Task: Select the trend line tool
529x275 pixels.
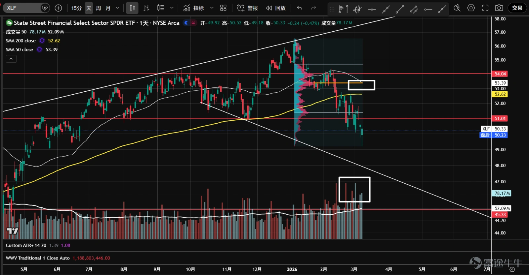Action: tap(400, 9)
